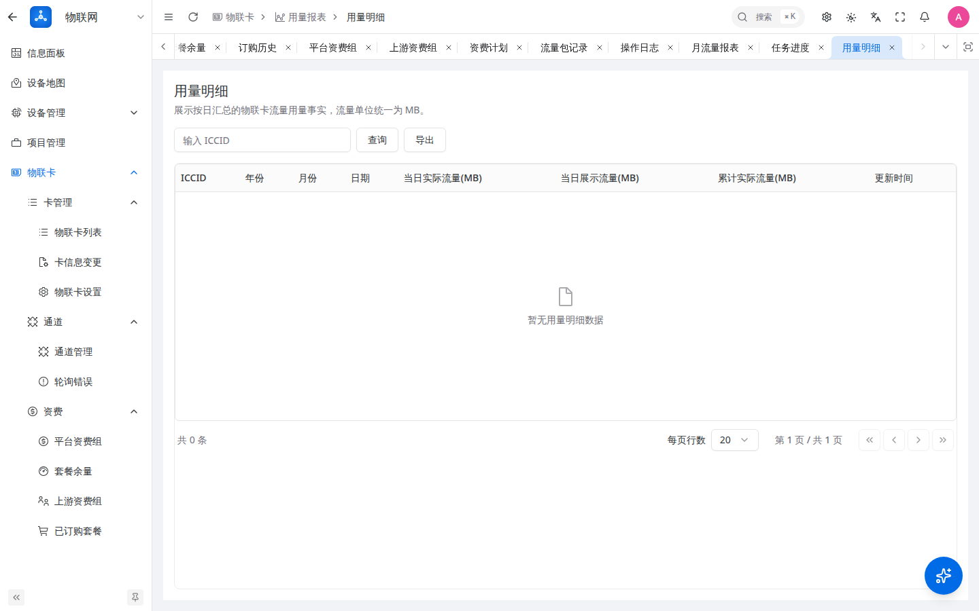Go to the previous page
The height and width of the screenshot is (611, 979).
pos(894,440)
